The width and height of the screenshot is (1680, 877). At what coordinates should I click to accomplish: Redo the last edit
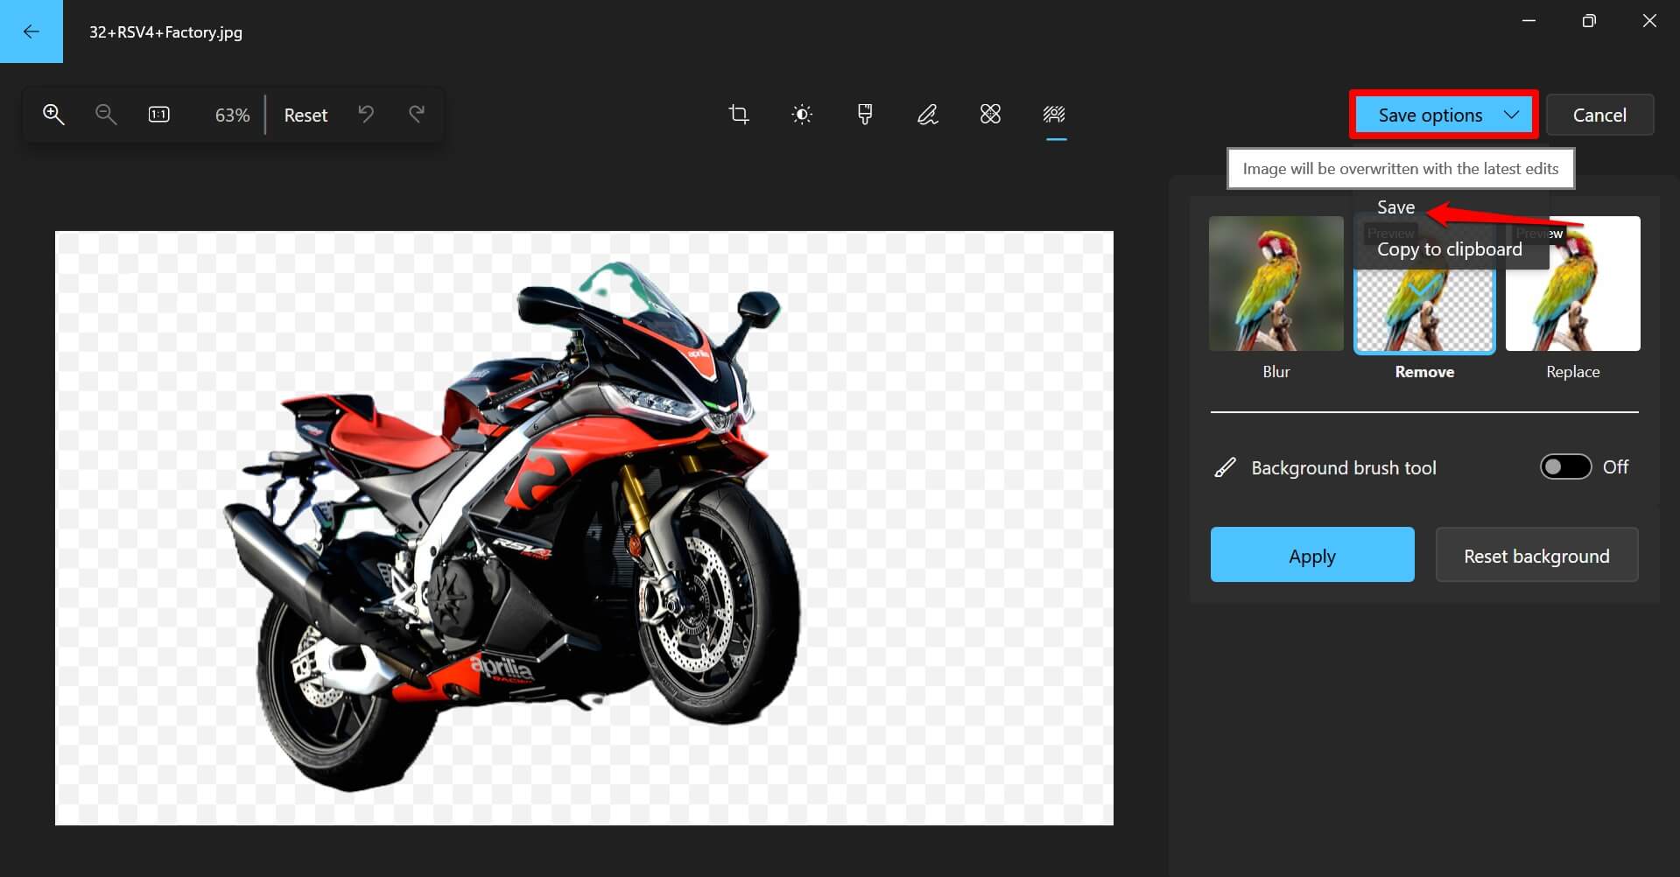coord(417,115)
